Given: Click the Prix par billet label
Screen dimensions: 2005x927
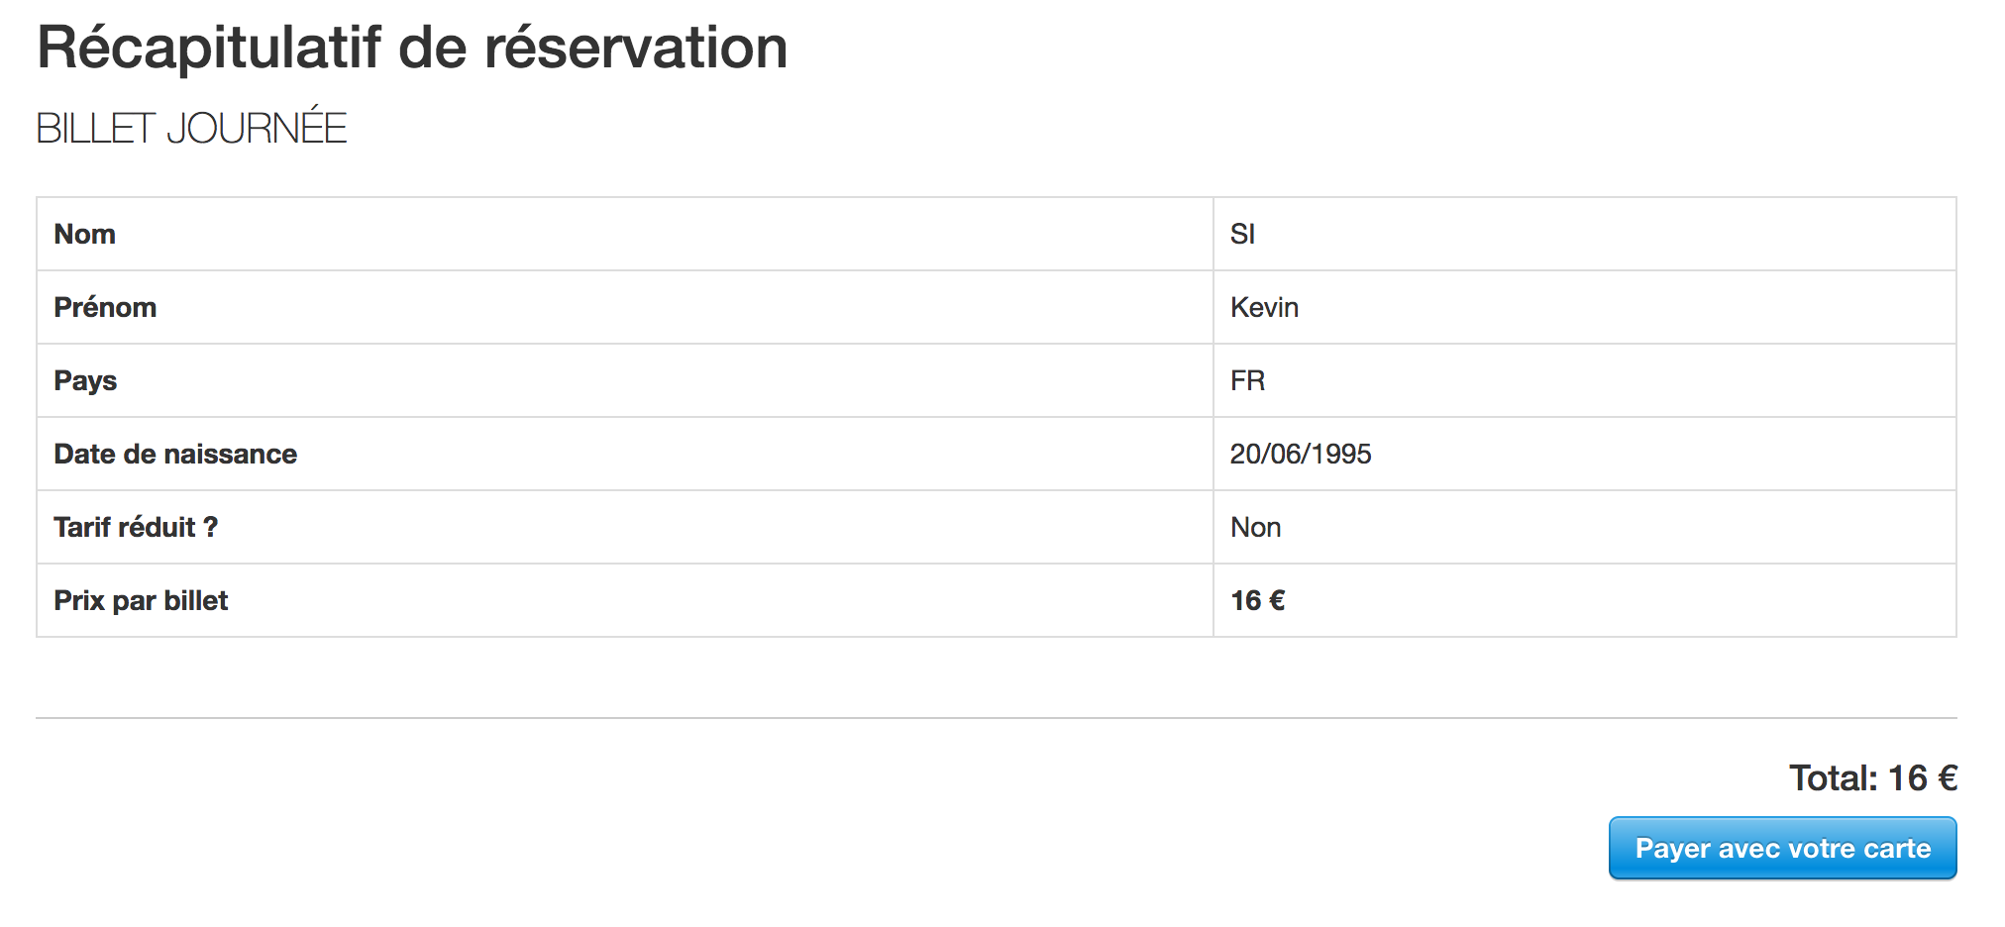Looking at the screenshot, I should click(x=141, y=600).
